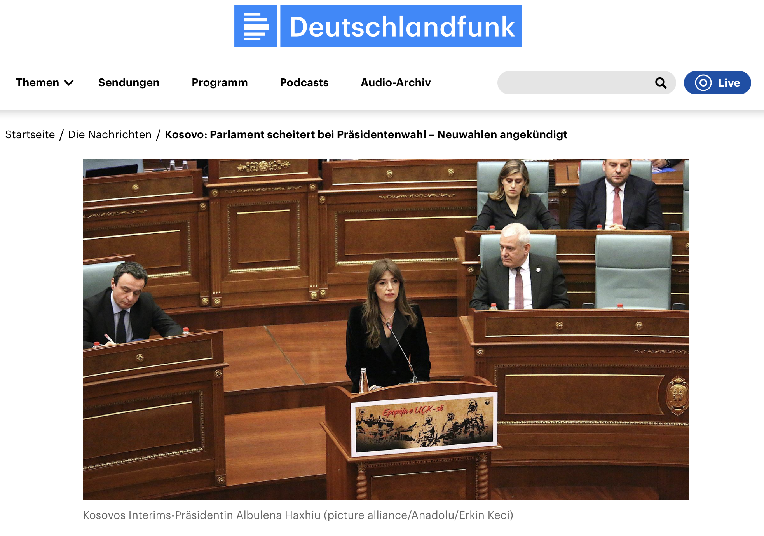Click the magnifying glass search icon

click(x=661, y=83)
